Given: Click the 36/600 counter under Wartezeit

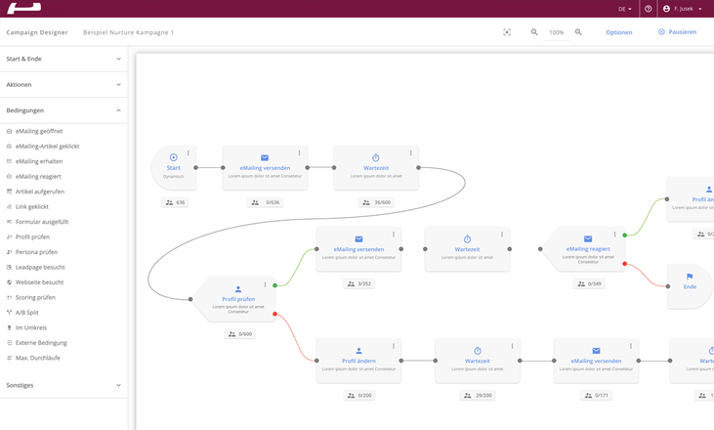Looking at the screenshot, I should pyautogui.click(x=376, y=202).
